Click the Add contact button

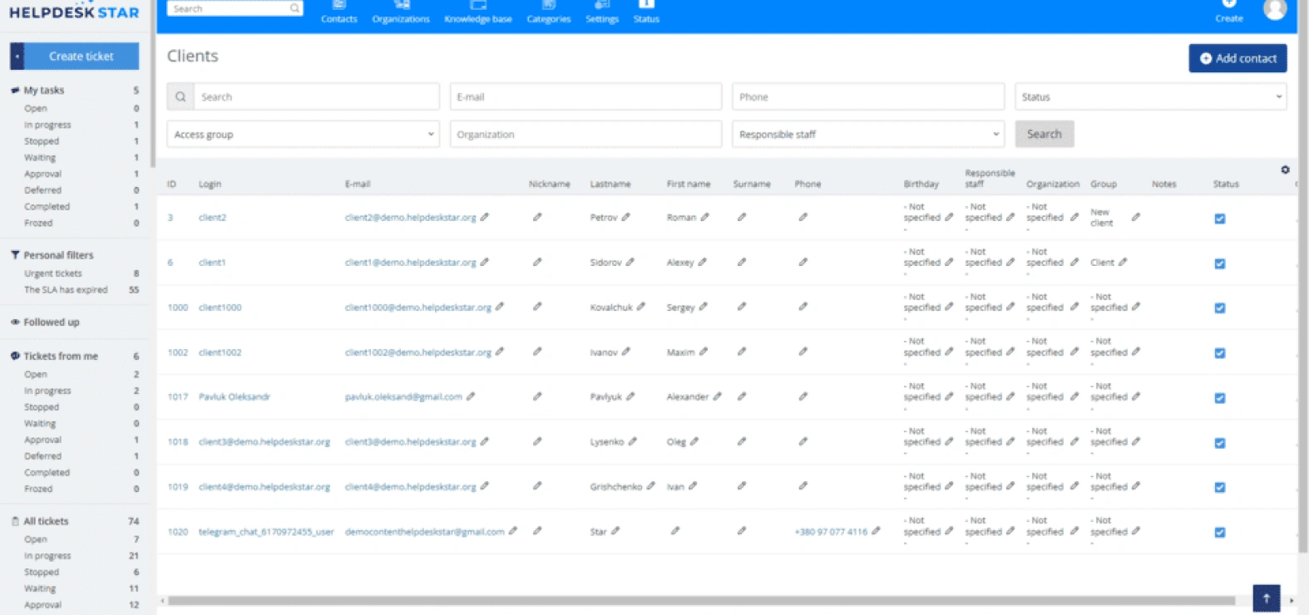(1237, 58)
